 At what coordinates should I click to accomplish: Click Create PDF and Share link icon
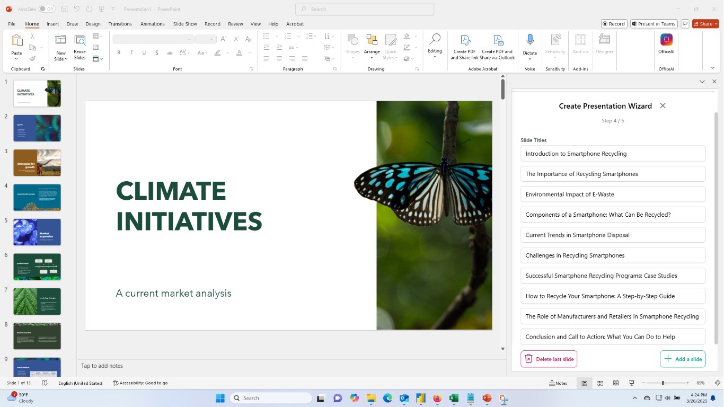(x=465, y=41)
